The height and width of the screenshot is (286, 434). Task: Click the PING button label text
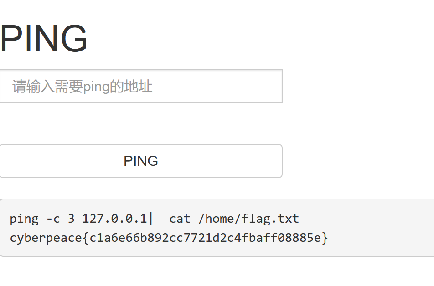click(x=140, y=161)
